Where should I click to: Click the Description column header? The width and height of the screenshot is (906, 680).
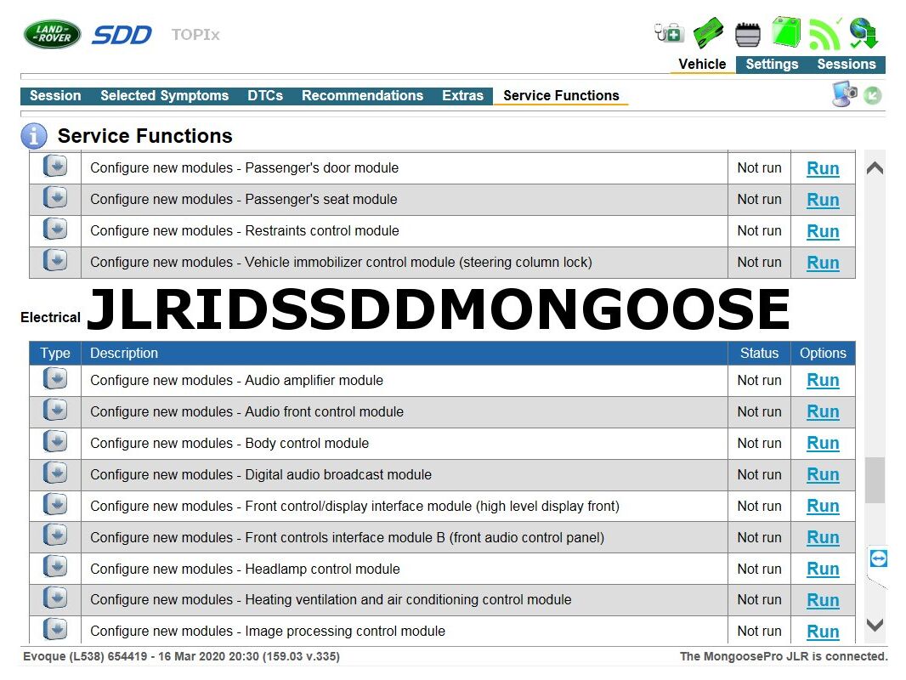(405, 353)
